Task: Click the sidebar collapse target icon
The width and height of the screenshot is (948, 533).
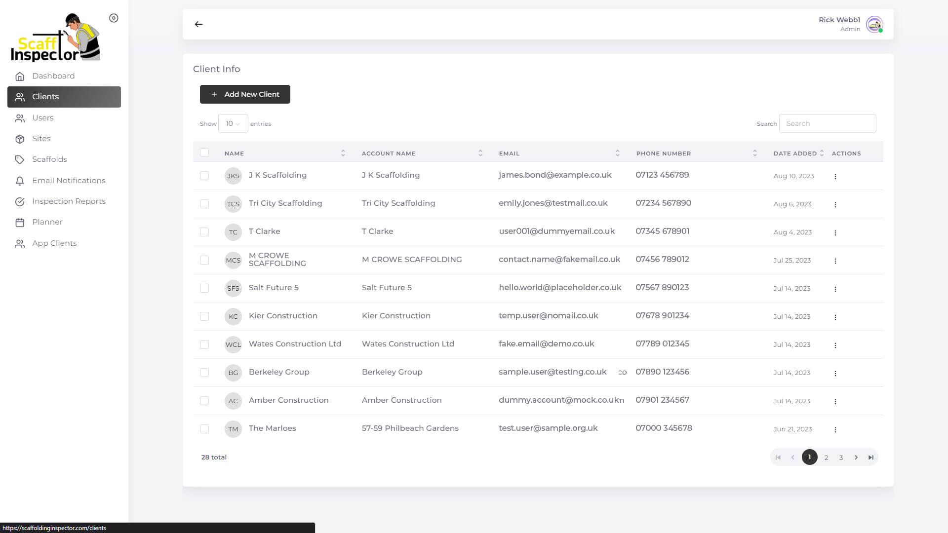Action: [114, 18]
